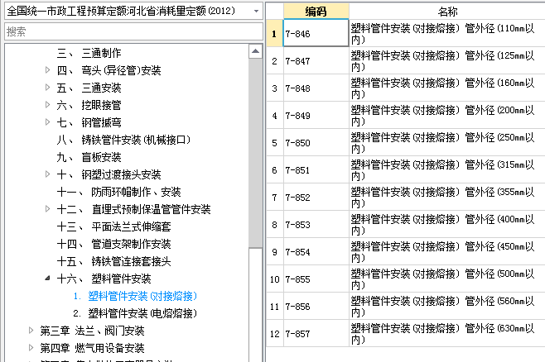Screen dimensions: 545x362
Task: Click name cell 管外径(250mm以内)
Action: point(447,142)
